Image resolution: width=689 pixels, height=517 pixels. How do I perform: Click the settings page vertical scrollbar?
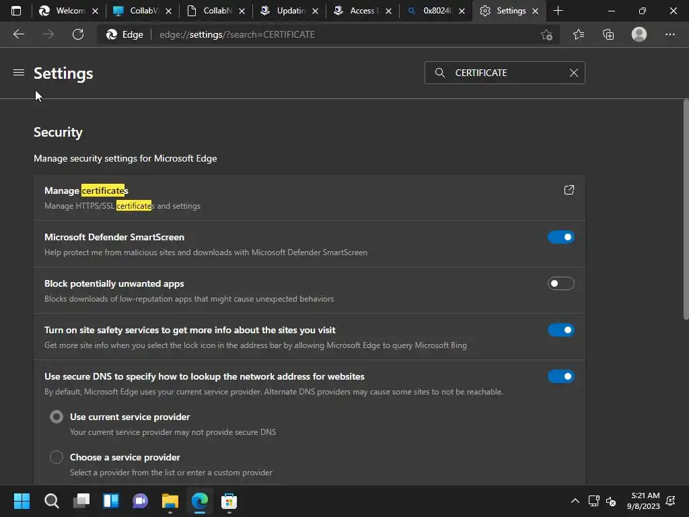tap(686, 209)
